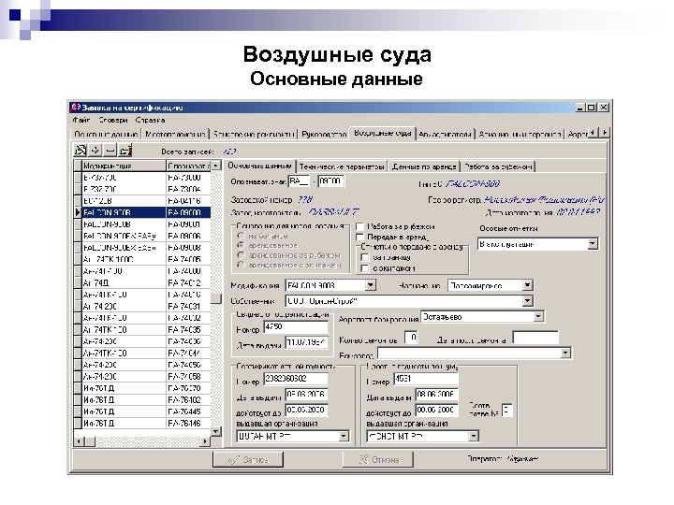Image resolution: width=674 pixels, height=505 pixels.
Task: Click aircraft list horizontal scroll-right arrow
Action: point(205,441)
